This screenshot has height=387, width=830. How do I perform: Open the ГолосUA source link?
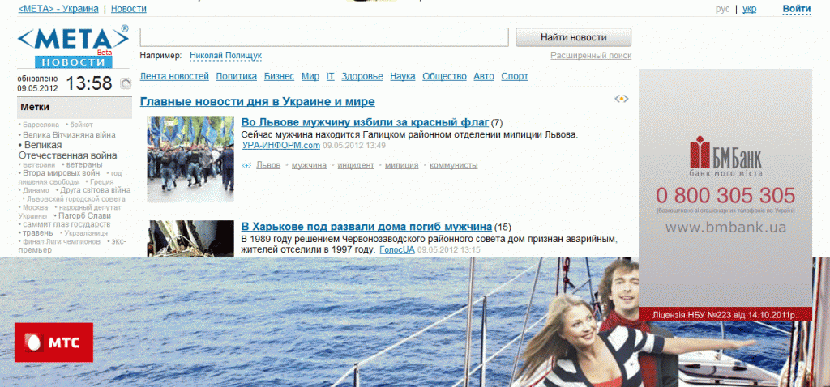(397, 249)
